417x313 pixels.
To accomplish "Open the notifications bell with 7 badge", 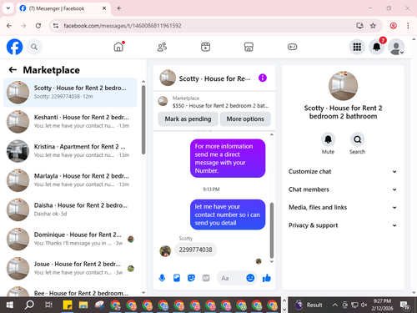I will pyautogui.click(x=377, y=47).
